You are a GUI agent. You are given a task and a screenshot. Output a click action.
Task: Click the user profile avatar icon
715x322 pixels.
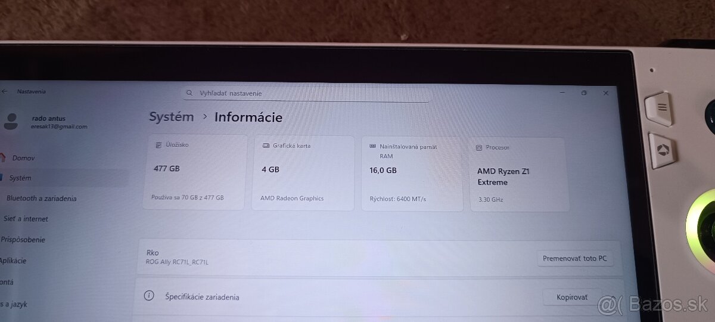click(x=11, y=122)
